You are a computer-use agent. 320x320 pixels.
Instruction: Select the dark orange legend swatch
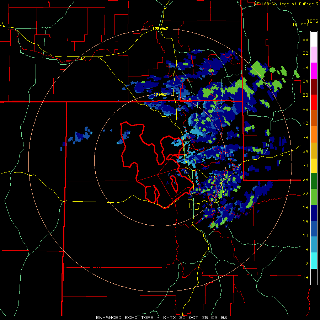point(314,118)
